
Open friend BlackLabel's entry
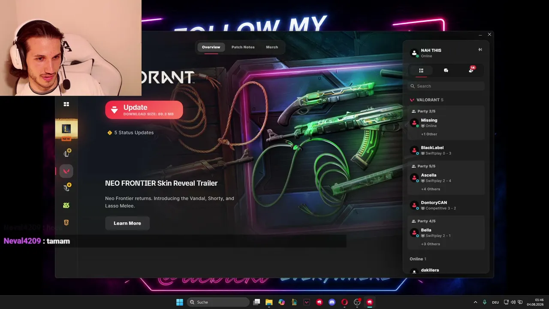(x=446, y=150)
